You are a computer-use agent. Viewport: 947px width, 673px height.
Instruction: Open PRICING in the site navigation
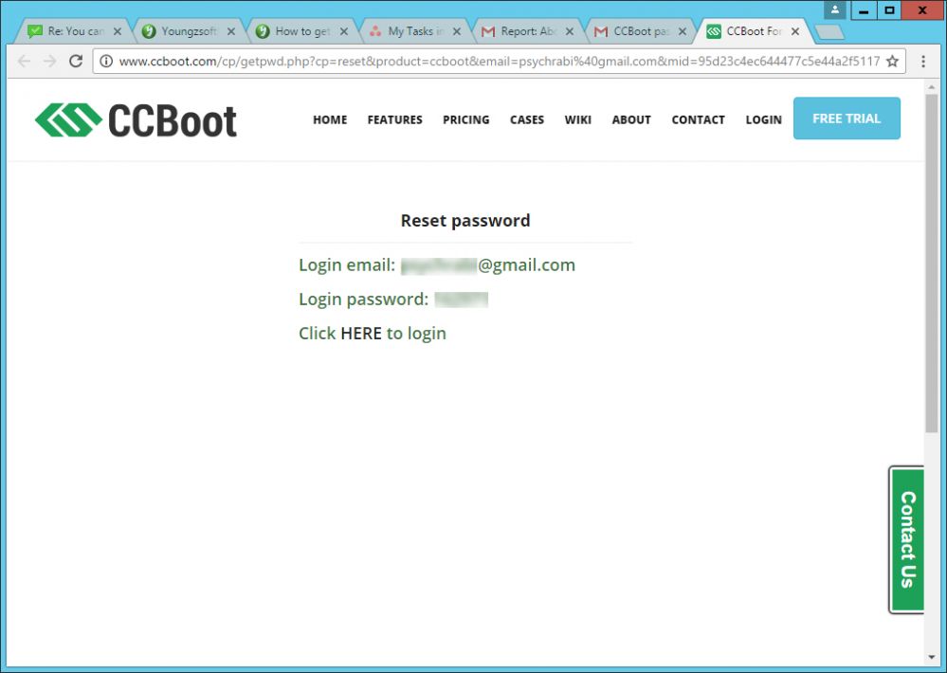coord(466,119)
